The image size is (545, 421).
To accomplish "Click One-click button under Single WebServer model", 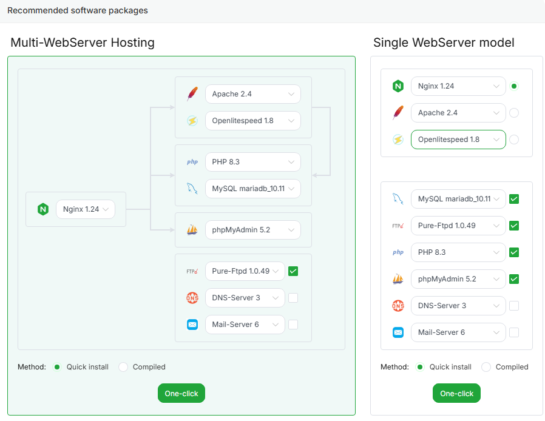I will point(456,393).
